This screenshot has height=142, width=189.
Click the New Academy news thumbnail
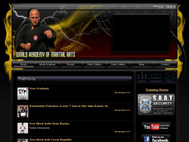click(x=23, y=94)
